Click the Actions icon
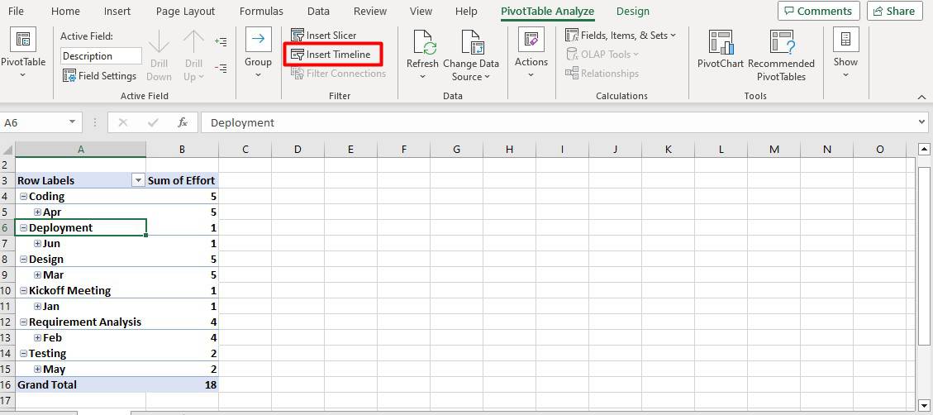The image size is (933, 415). point(531,40)
